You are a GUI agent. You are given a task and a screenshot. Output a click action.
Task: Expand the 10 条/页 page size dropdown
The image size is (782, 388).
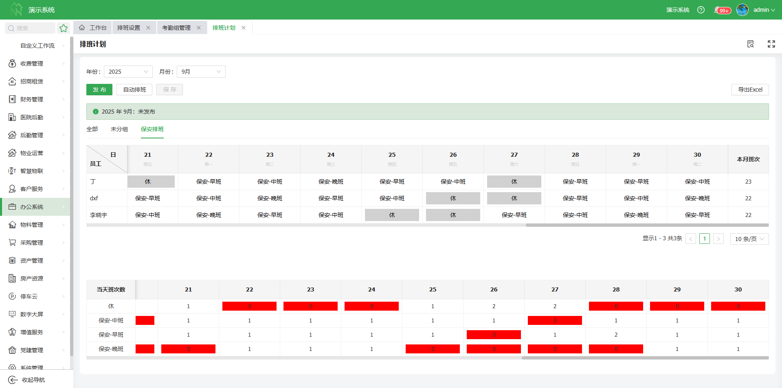click(749, 239)
